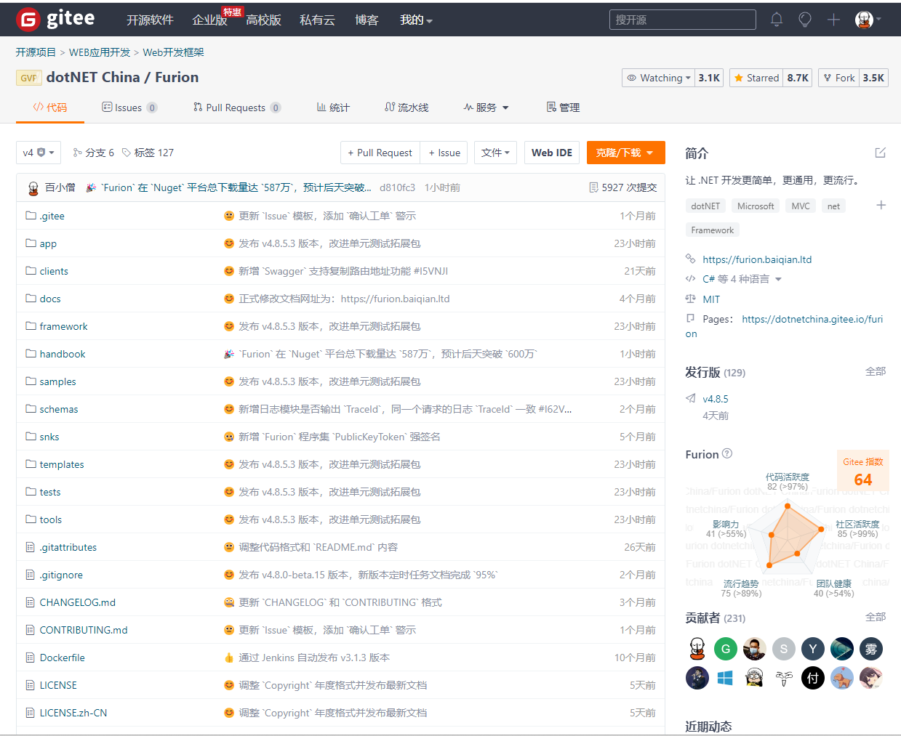Open the https://furion.baiqian.ltd link
Image resolution: width=901 pixels, height=736 pixels.
pos(757,259)
